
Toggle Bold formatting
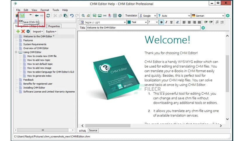pos(161,22)
